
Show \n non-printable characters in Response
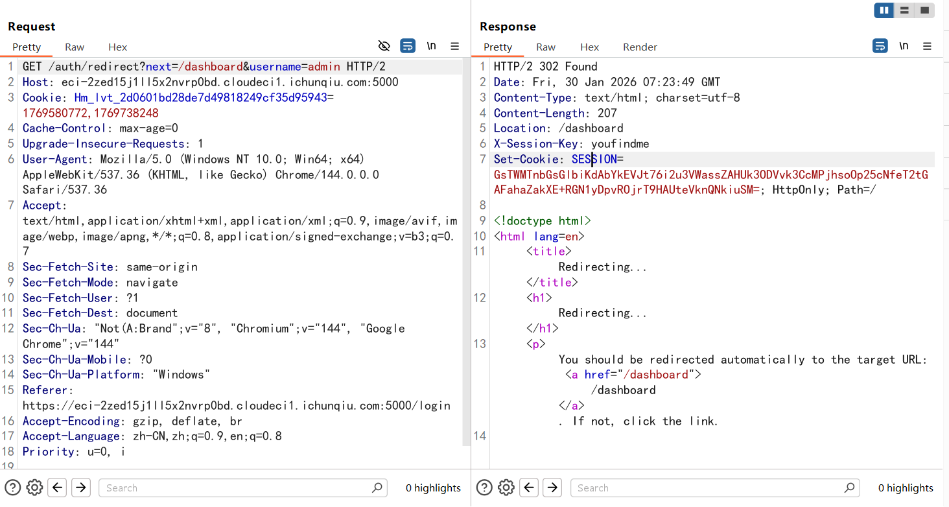pos(904,46)
